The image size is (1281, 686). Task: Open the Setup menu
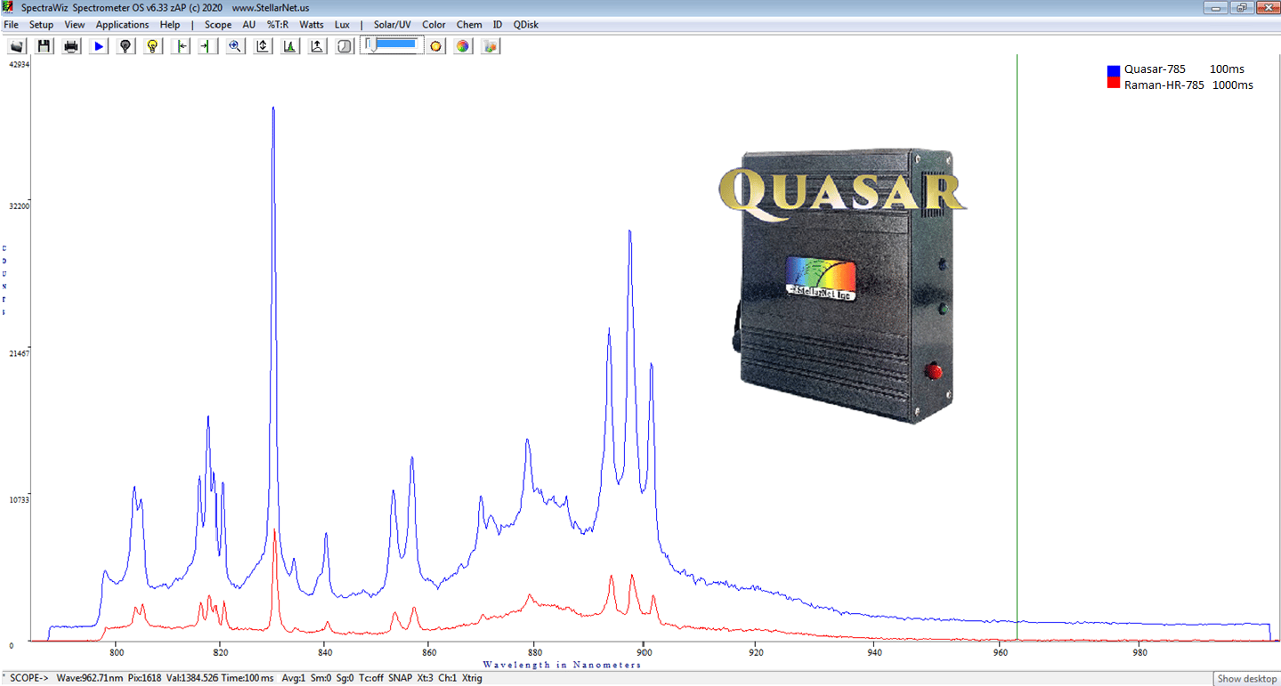[41, 24]
